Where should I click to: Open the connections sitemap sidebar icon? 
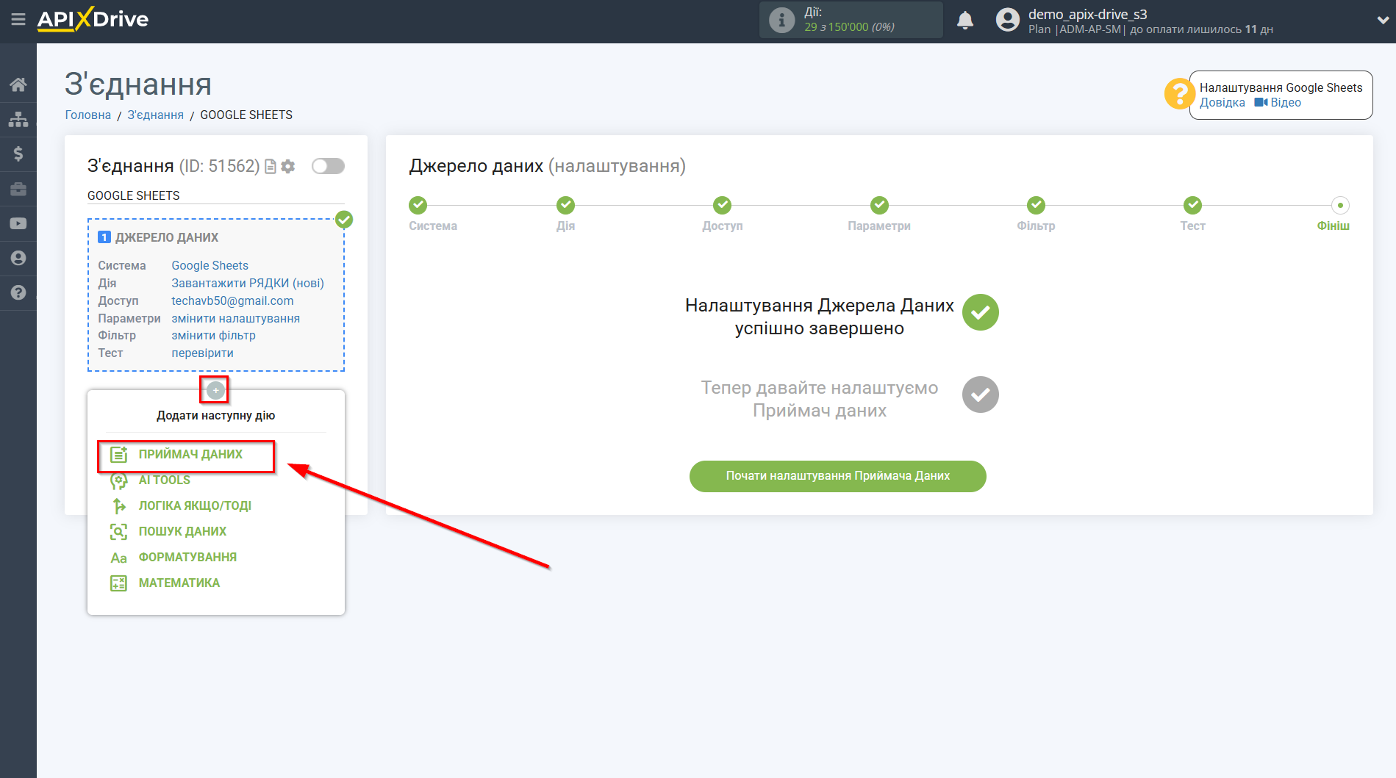coord(18,119)
